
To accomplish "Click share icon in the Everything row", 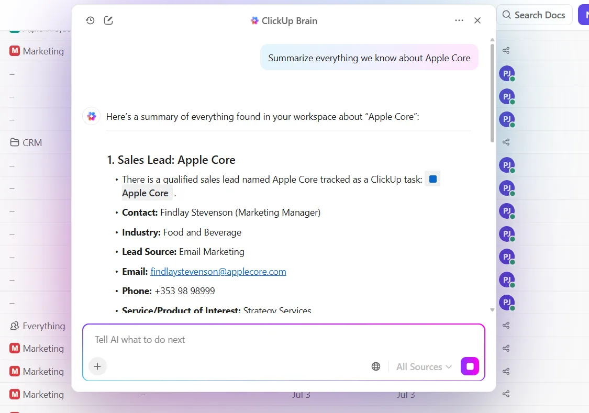I will click(506, 325).
